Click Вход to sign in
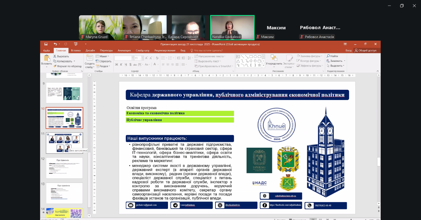 pyautogui.click(x=348, y=50)
